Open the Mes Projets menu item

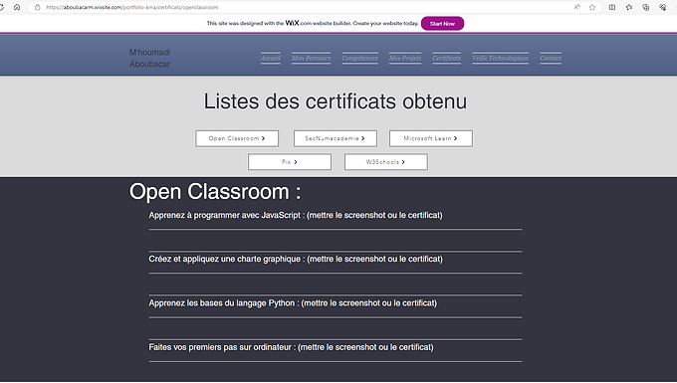[x=405, y=59]
